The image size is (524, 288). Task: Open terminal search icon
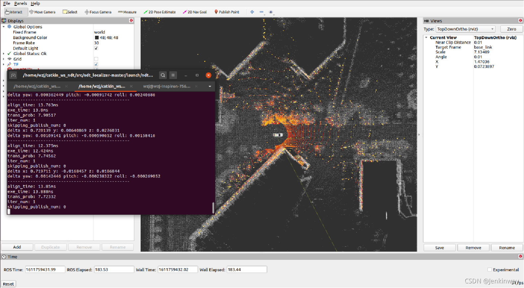click(x=163, y=75)
